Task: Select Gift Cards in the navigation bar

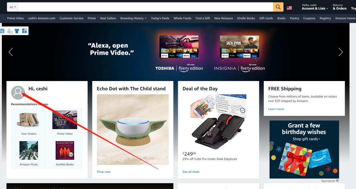Action: click(266, 18)
